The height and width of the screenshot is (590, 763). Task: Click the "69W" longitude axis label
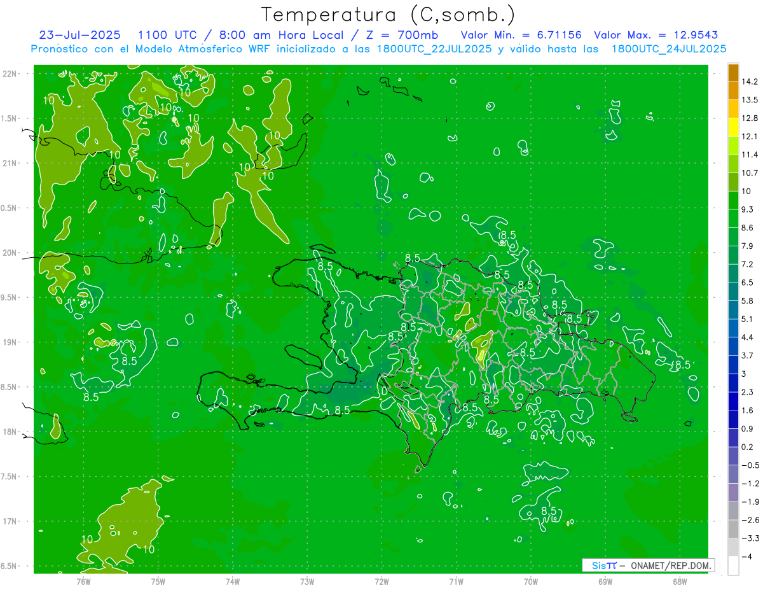[605, 581]
